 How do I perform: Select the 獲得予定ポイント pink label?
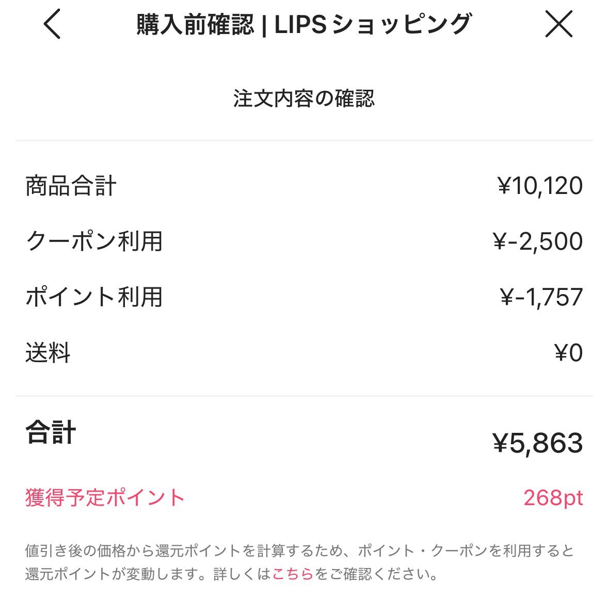[105, 497]
